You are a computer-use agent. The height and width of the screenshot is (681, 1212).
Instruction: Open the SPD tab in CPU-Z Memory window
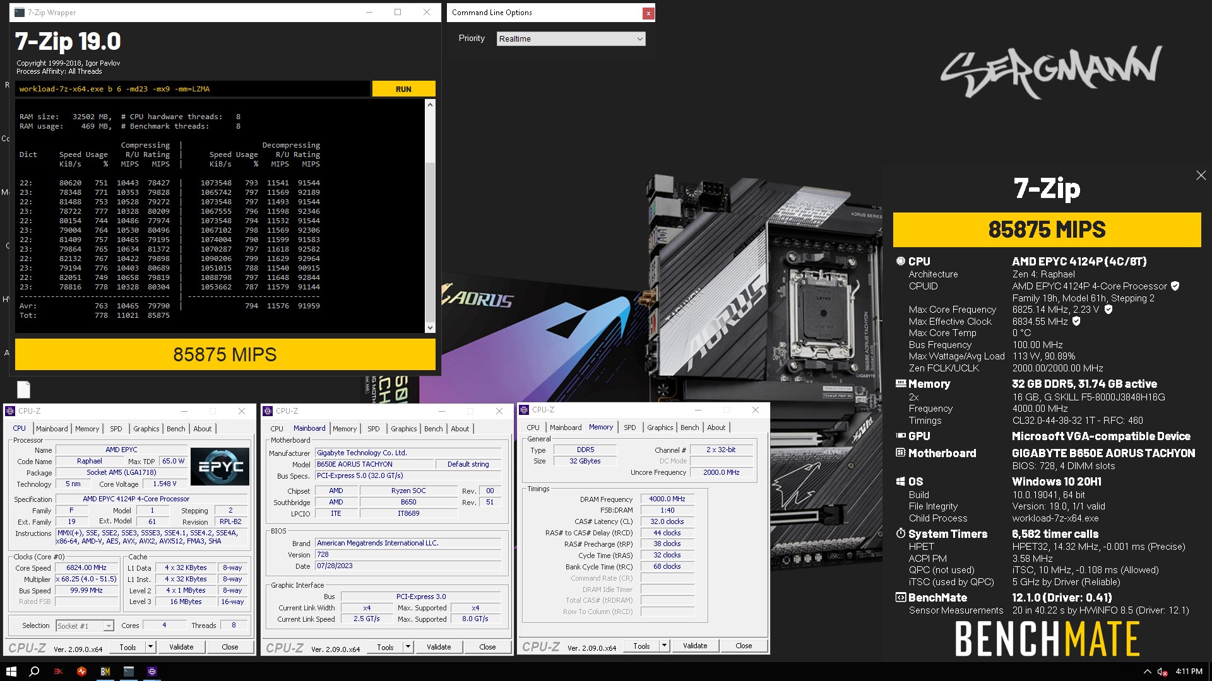(630, 428)
